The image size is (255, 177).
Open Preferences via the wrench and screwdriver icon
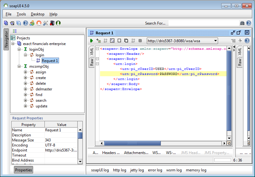tap(45, 23)
